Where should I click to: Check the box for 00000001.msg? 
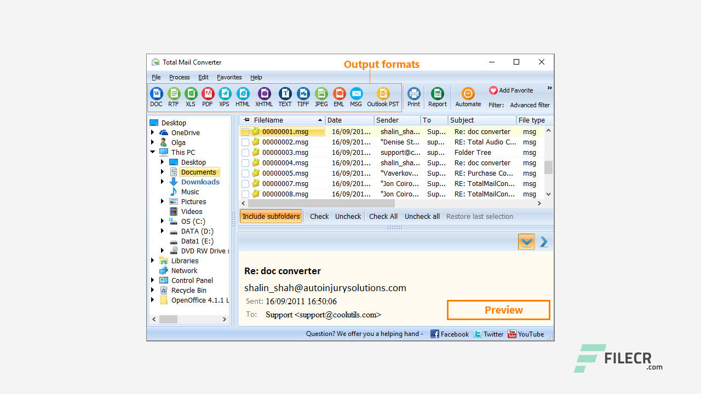[x=245, y=132]
